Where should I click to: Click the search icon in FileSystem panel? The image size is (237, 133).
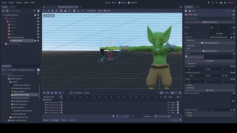(x=38, y=74)
